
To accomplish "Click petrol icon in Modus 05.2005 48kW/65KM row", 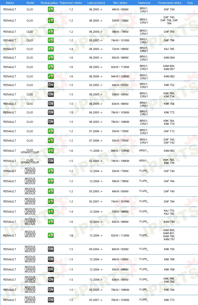I will click(51, 191).
